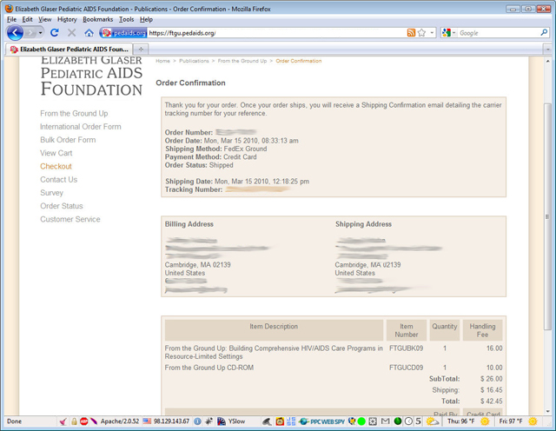Click the Apache/2.0.52 server status text
The image size is (556, 431).
click(120, 421)
